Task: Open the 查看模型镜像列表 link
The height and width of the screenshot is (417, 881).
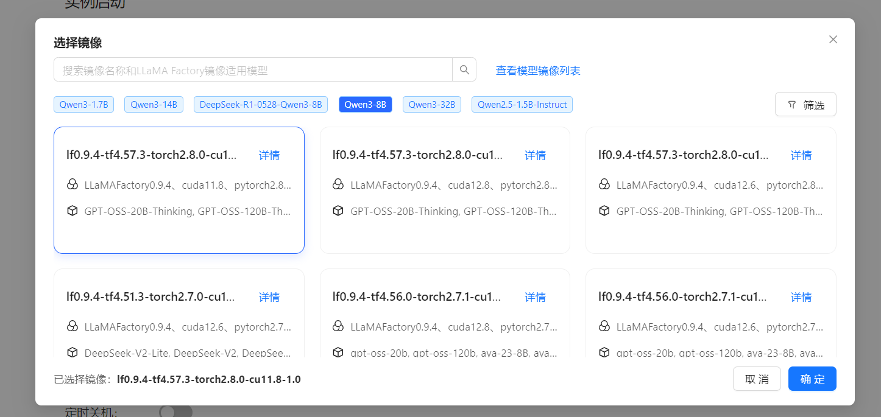Action: click(538, 71)
